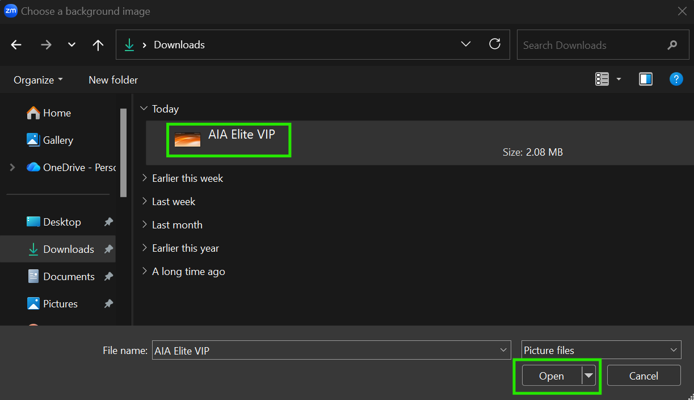Select the AIA Elite VIP thumbnail
This screenshot has width=694, height=400.
[187, 140]
